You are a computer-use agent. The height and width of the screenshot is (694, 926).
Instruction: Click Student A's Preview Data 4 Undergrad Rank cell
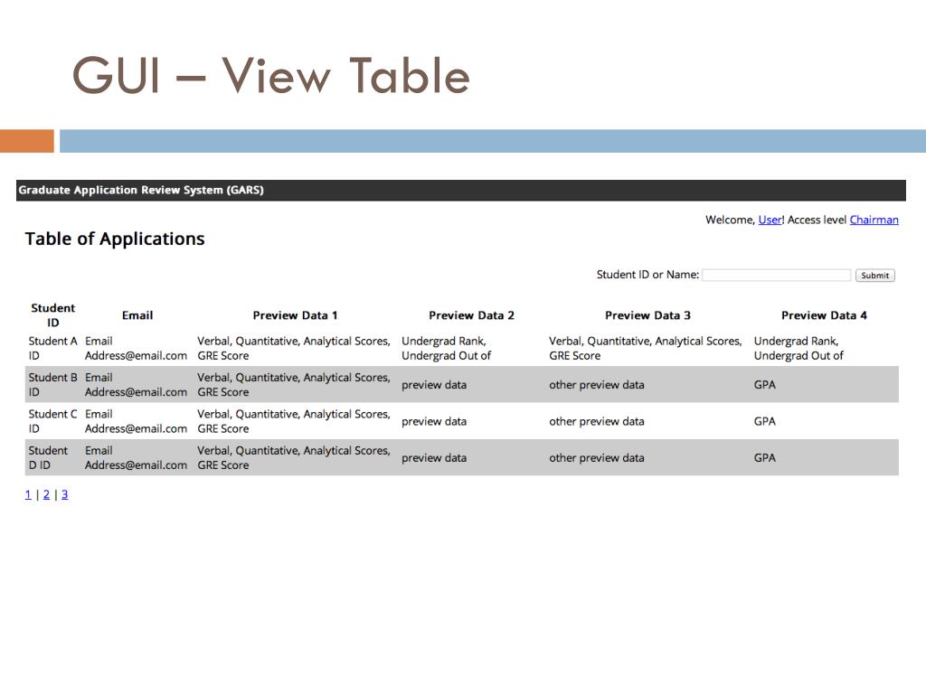(x=799, y=348)
